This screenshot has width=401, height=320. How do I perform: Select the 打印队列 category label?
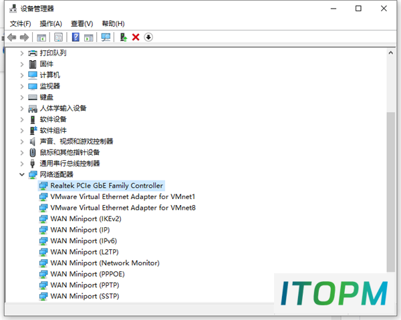pos(53,53)
